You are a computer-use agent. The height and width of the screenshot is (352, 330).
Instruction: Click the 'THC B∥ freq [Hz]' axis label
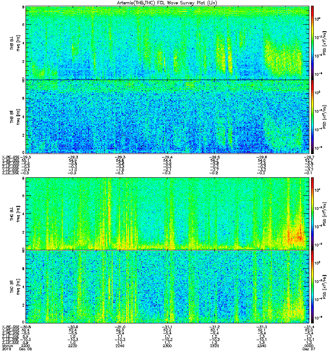(x=15, y=287)
